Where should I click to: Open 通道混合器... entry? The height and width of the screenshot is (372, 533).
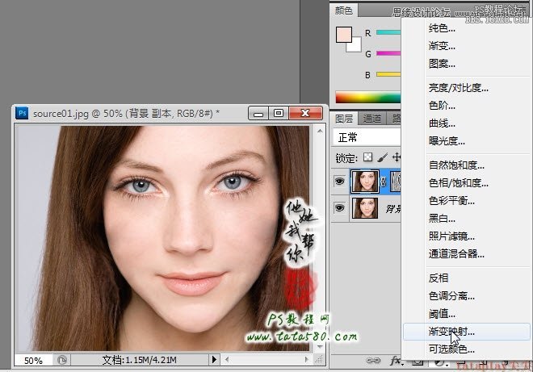tap(456, 253)
